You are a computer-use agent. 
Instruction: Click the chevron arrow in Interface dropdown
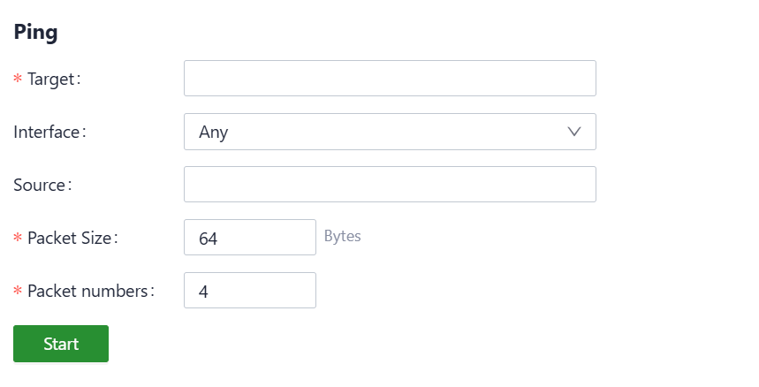(574, 132)
